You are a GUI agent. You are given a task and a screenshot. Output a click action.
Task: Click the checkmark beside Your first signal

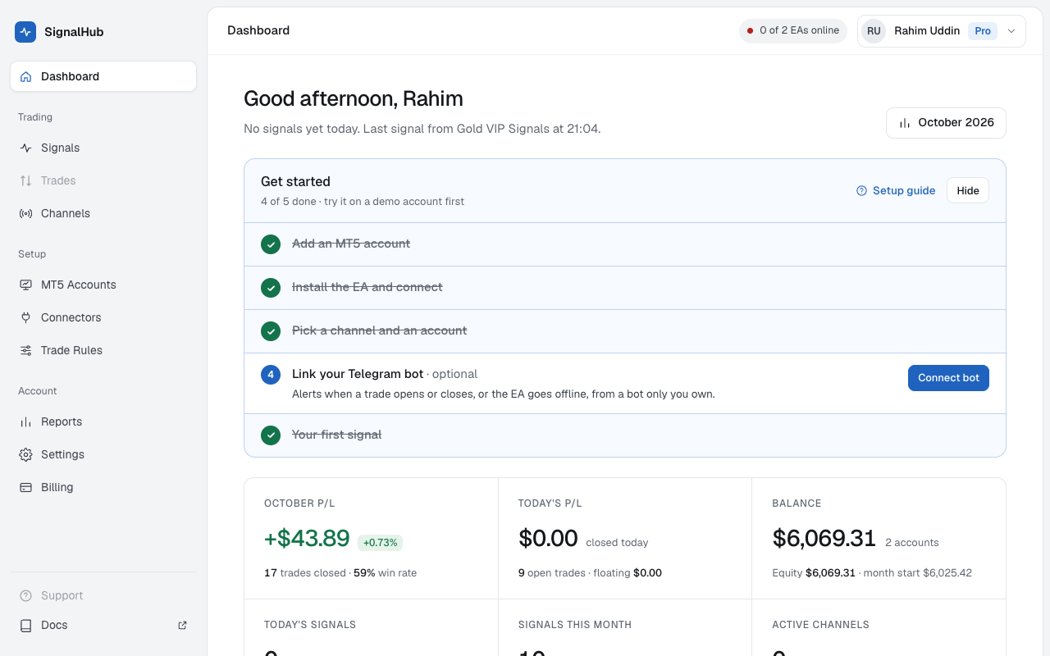(x=271, y=435)
